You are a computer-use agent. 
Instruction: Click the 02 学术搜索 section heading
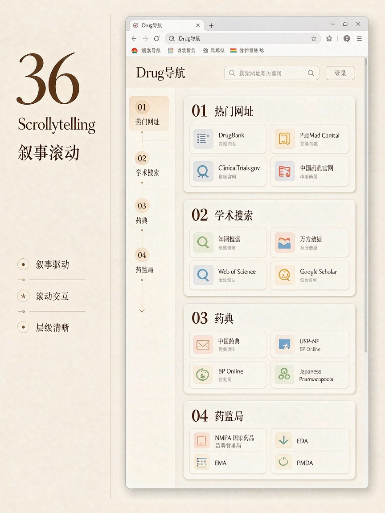(x=222, y=215)
